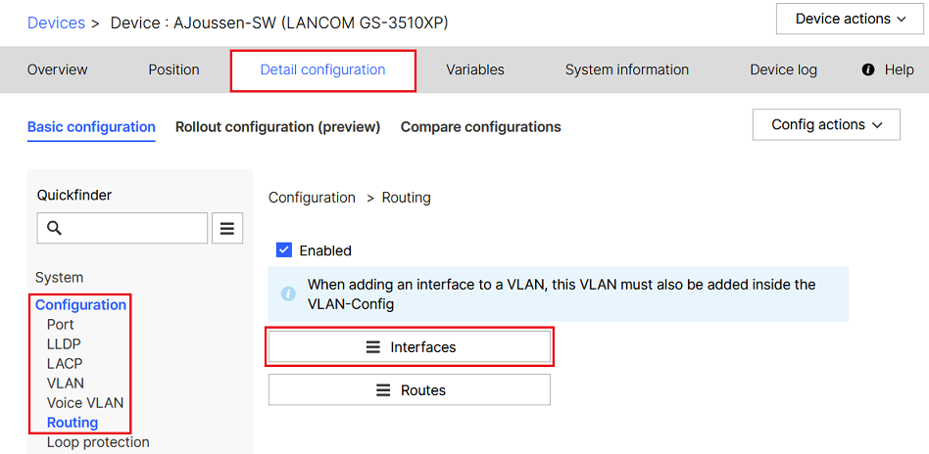Click the Quickfinder search magnifier icon

click(55, 228)
